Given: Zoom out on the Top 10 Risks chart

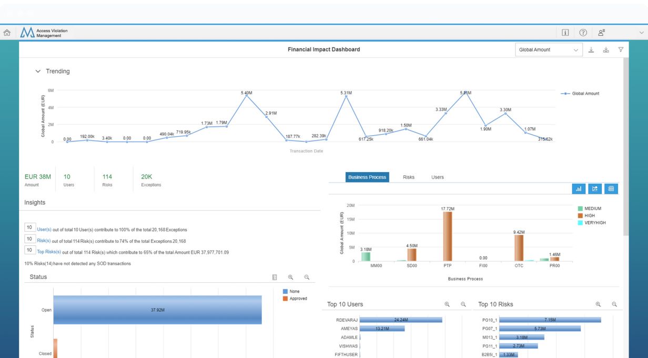Looking at the screenshot, I should 614,304.
